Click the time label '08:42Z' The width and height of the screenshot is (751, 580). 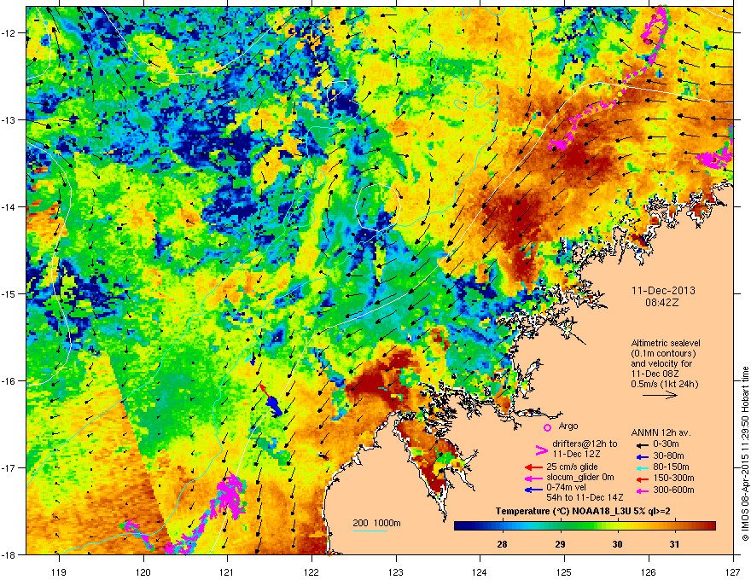pyautogui.click(x=663, y=303)
